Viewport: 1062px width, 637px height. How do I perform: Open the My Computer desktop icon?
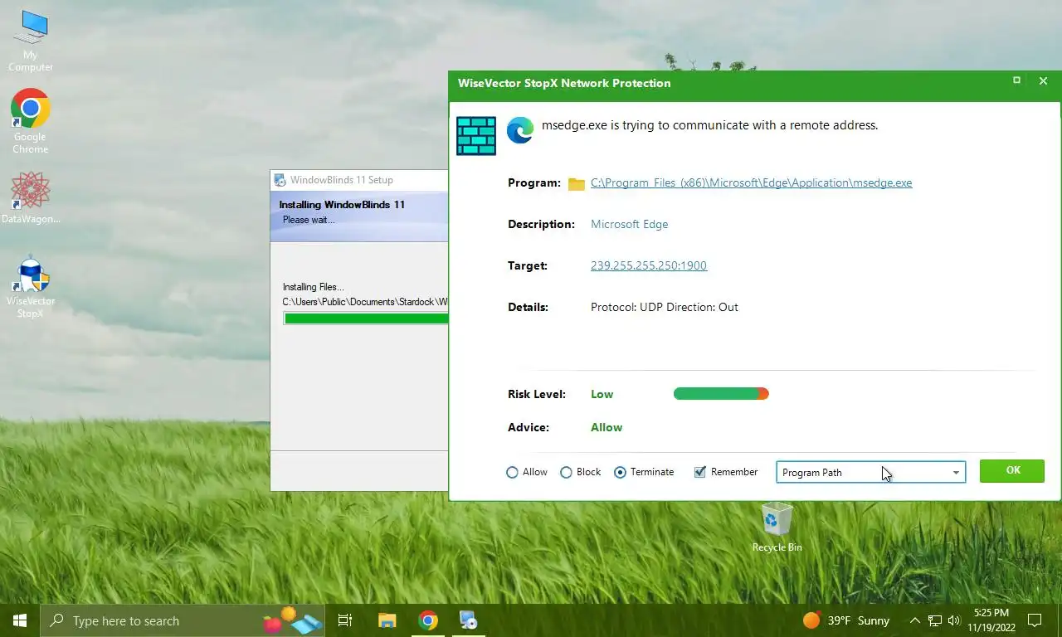click(31, 41)
